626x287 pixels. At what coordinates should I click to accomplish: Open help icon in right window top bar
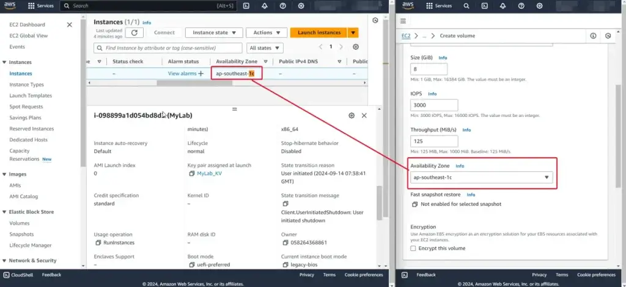(521, 6)
